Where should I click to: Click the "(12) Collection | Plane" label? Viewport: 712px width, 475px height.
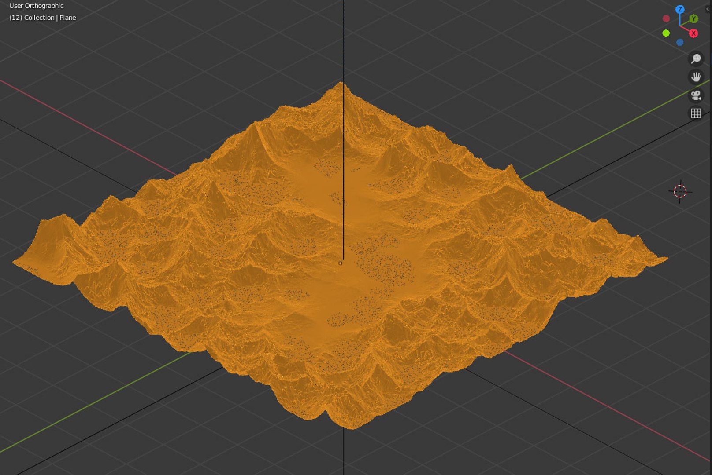click(x=43, y=18)
